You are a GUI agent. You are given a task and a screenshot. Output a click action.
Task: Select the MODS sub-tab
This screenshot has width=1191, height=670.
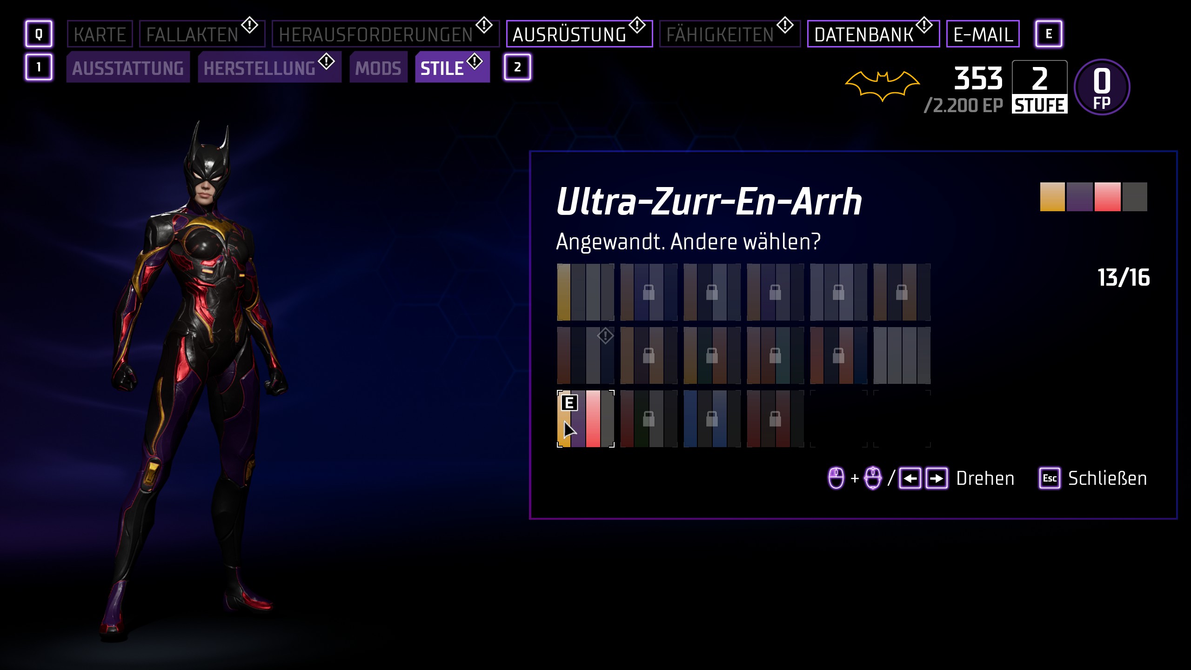pos(378,67)
